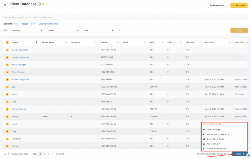Expand the Clients filter dropdown
The width and height of the screenshot is (251, 159).
click(62, 30)
